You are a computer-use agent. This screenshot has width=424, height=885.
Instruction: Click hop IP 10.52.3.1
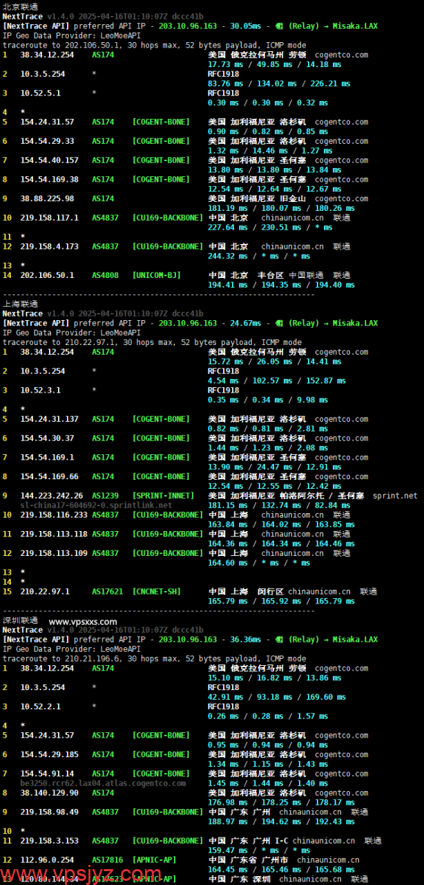click(41, 390)
